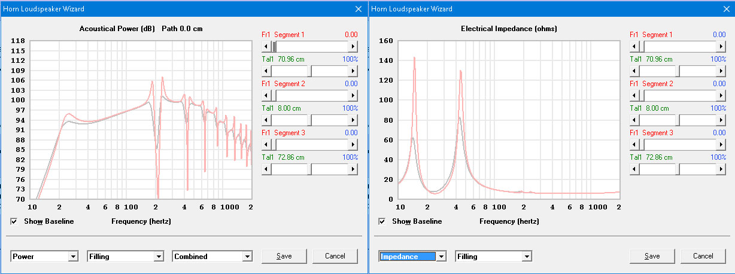Toggle Show Baseline in Electrical Impedance window
This screenshot has width=735, height=274.
tap(382, 221)
